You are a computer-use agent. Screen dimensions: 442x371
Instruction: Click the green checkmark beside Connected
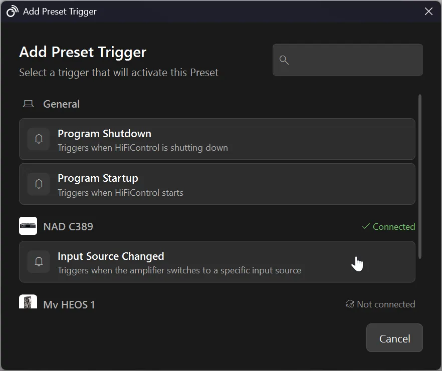(365, 226)
